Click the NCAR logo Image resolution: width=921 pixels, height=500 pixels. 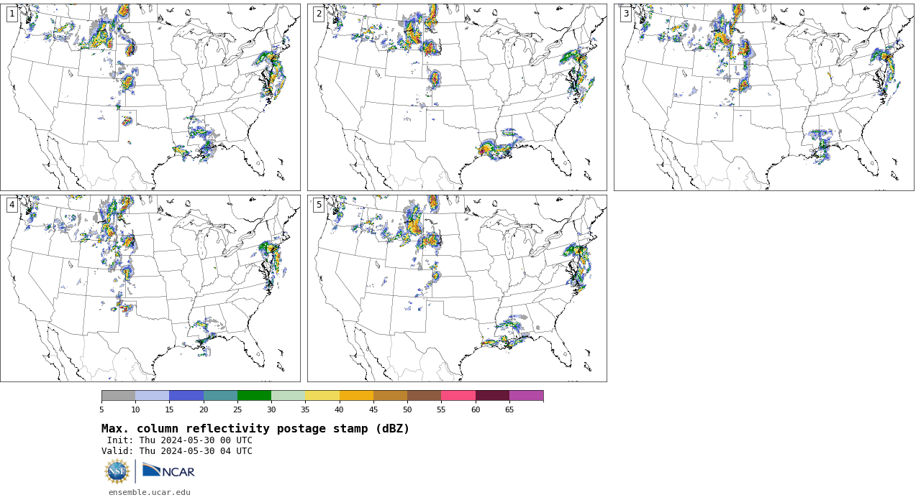click(x=168, y=471)
